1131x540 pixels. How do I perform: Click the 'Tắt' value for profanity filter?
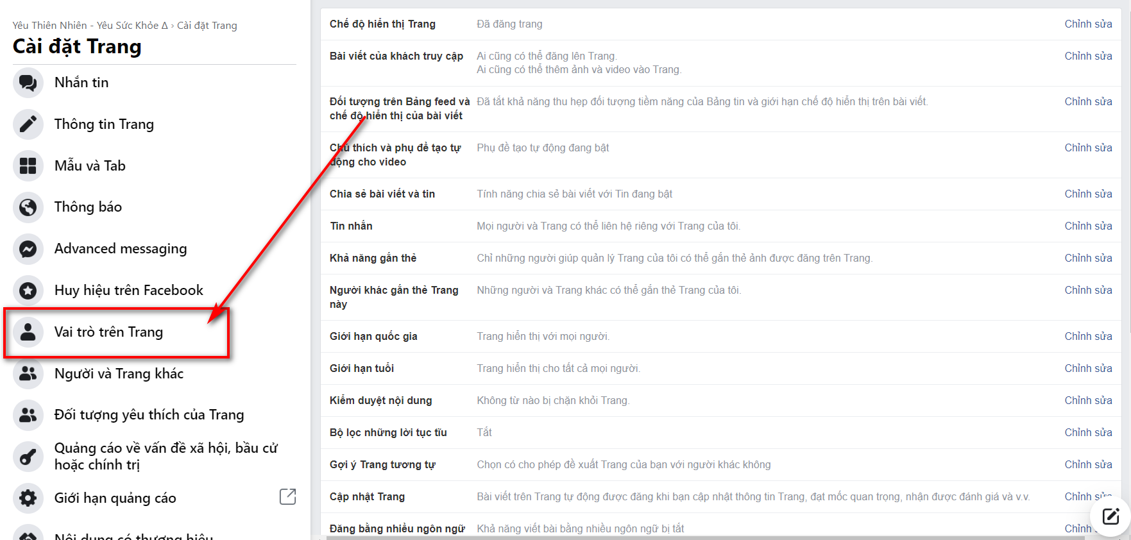click(x=484, y=433)
